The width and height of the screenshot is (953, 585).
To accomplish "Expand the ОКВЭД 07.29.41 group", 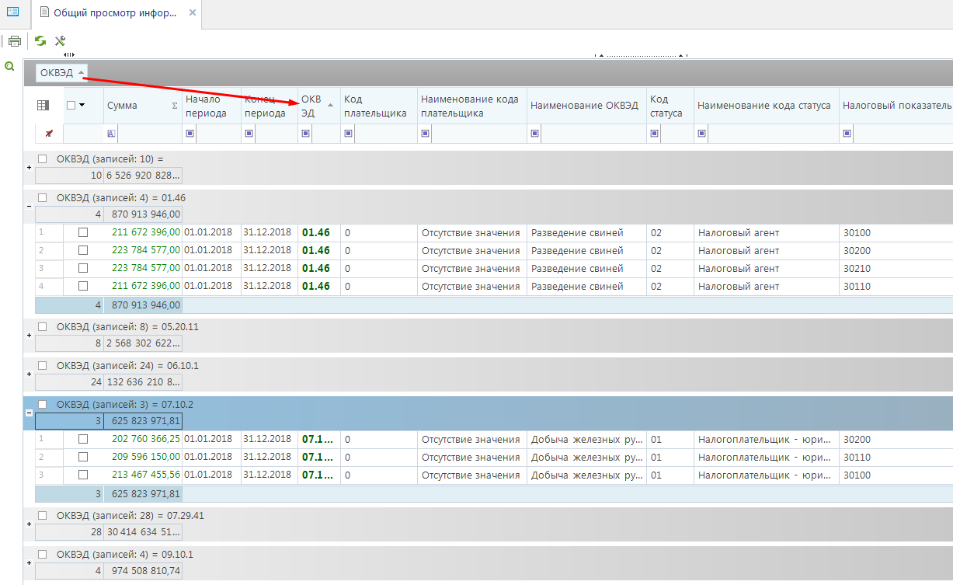I will 29,524.
